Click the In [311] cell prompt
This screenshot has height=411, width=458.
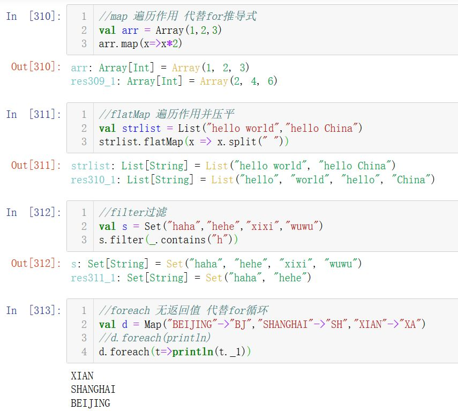pyautogui.click(x=33, y=115)
